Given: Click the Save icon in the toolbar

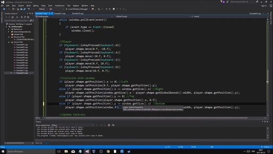Looking at the screenshot, I should 21,9.
